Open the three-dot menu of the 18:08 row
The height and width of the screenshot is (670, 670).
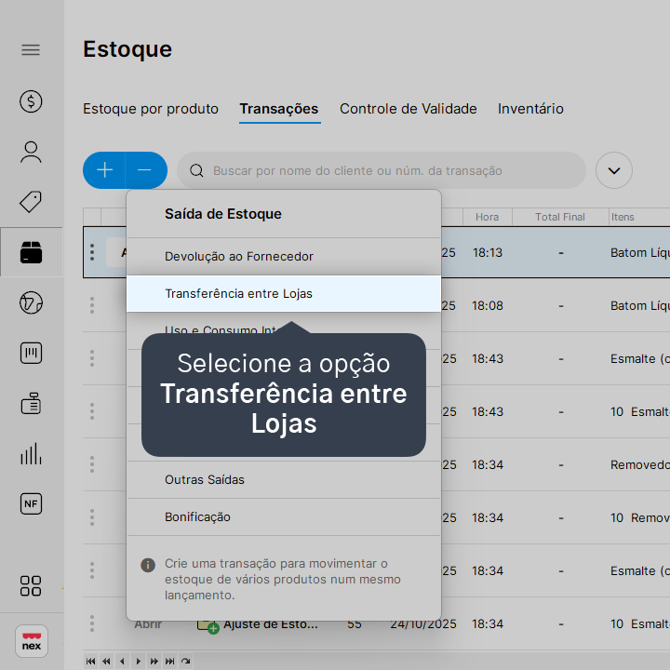pyautogui.click(x=92, y=305)
